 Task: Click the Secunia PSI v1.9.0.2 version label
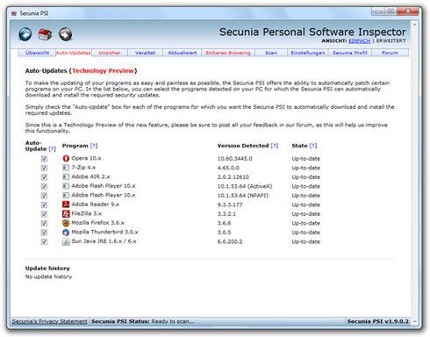(x=377, y=321)
